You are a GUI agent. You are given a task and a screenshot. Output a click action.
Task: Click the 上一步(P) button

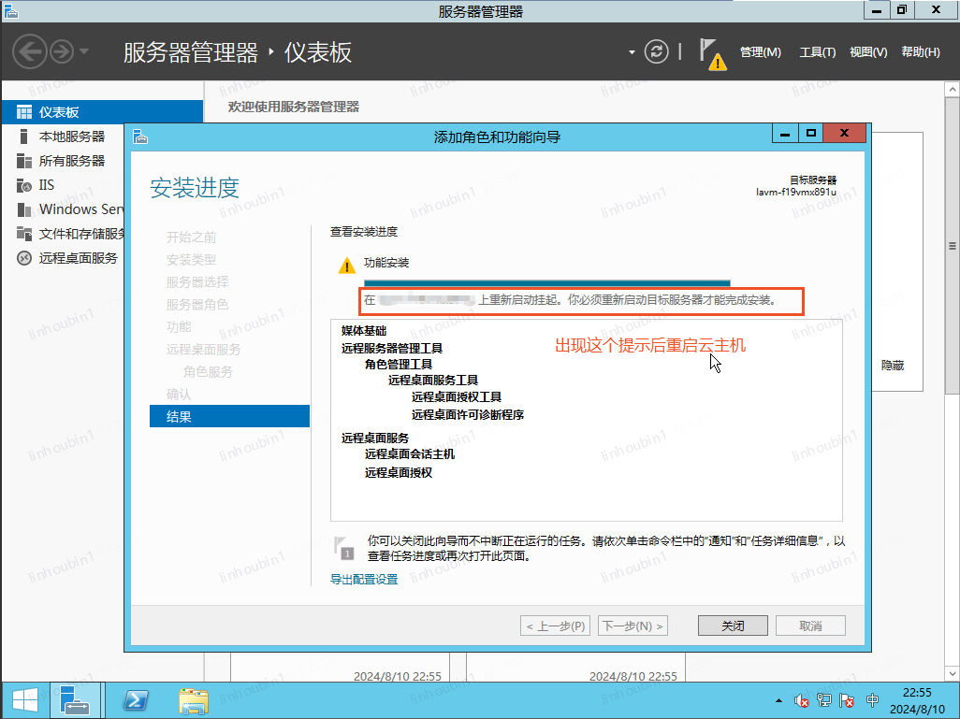click(555, 626)
